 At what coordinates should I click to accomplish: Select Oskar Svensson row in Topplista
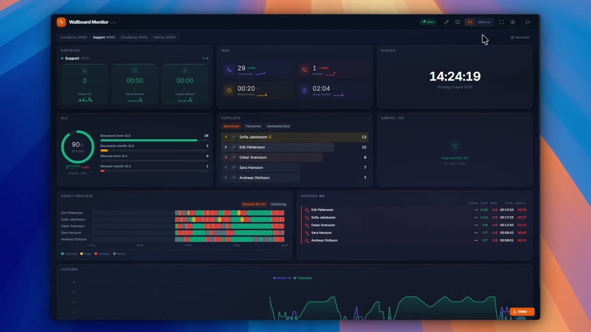coord(295,157)
